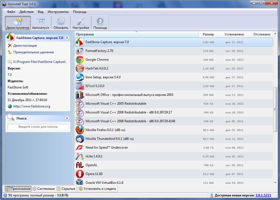Screen dimensions: 280x200
Task: Click the magnifying glass Поиск icon
Action: pos(10,118)
